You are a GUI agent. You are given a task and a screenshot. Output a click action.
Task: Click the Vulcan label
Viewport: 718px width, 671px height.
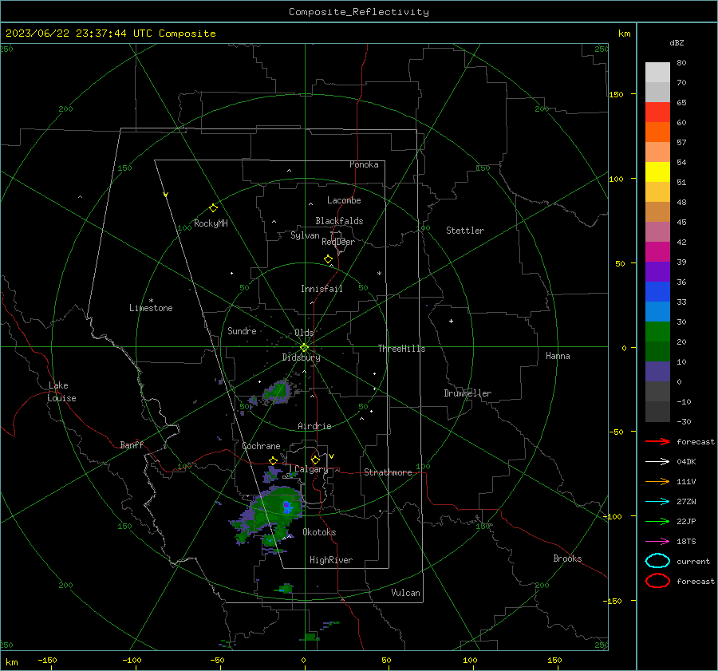pyautogui.click(x=406, y=593)
